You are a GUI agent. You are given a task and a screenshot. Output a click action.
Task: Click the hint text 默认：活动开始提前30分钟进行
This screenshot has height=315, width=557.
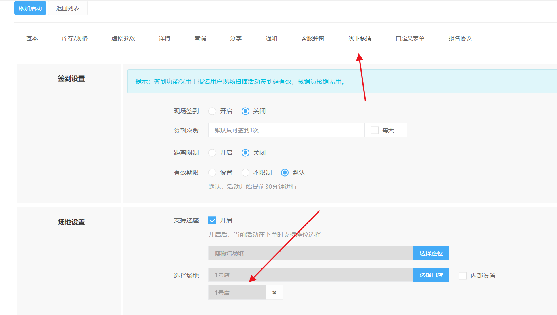(x=253, y=187)
